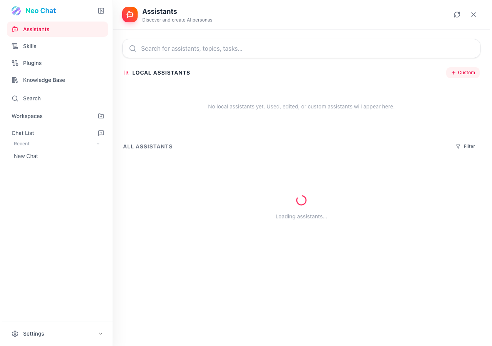The width and height of the screenshot is (492, 346).
Task: Click 'Discover and create AI personas' subtitle
Action: [x=177, y=20]
